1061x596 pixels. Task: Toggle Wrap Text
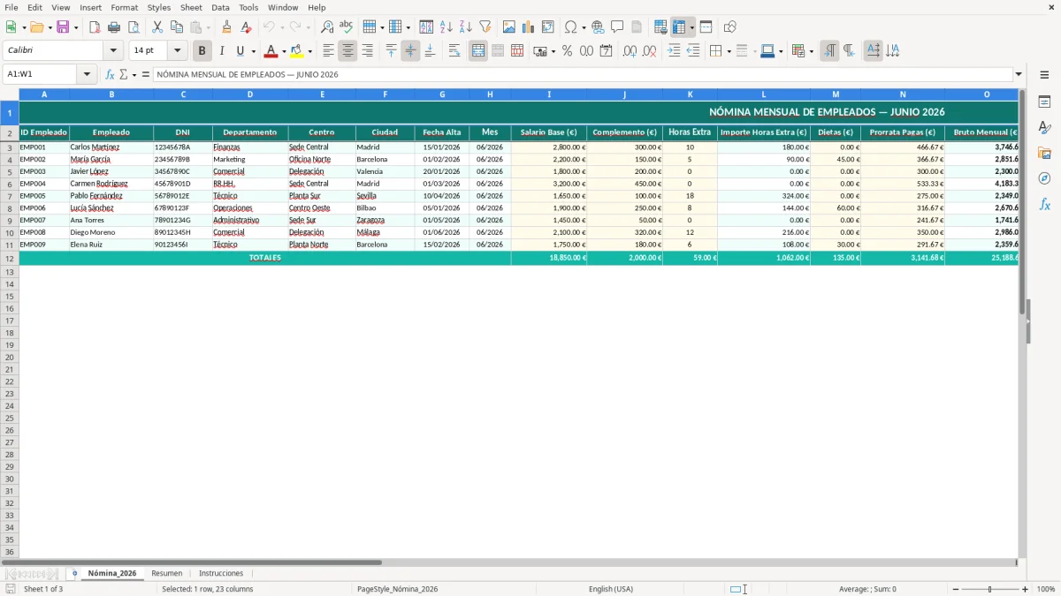click(x=454, y=51)
